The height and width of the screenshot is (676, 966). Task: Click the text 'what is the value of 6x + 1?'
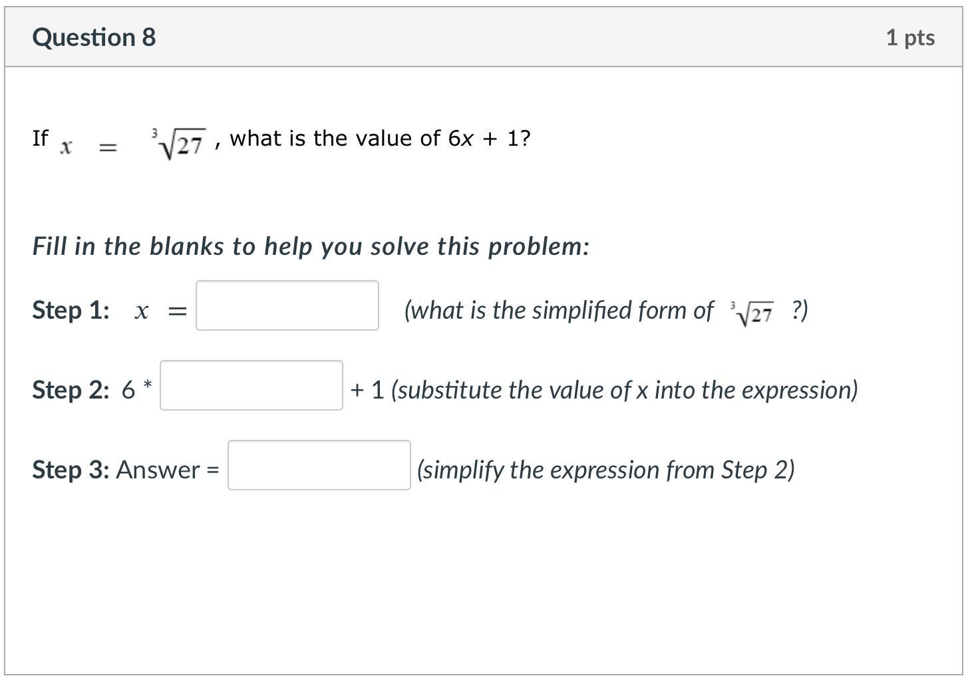(380, 138)
